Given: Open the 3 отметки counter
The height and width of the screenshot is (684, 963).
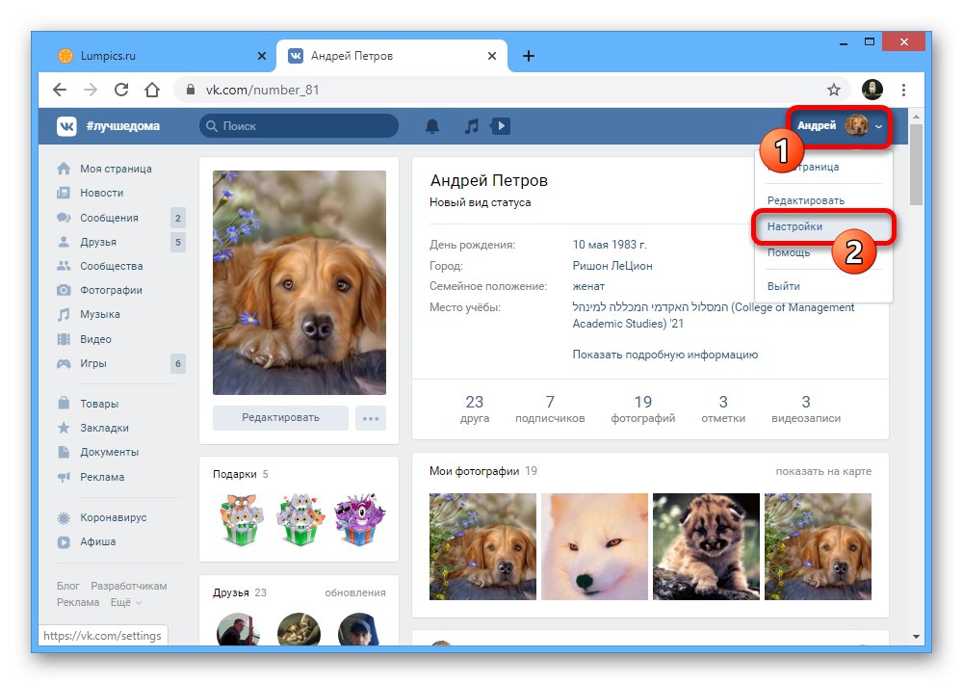Looking at the screenshot, I should (x=723, y=409).
